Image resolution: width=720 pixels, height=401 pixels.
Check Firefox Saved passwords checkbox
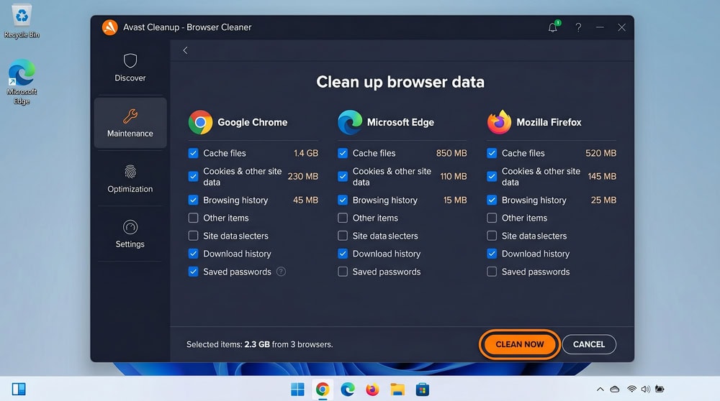(x=492, y=272)
